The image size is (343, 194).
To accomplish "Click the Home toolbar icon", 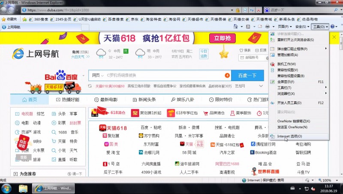I will [x=235, y=27].
